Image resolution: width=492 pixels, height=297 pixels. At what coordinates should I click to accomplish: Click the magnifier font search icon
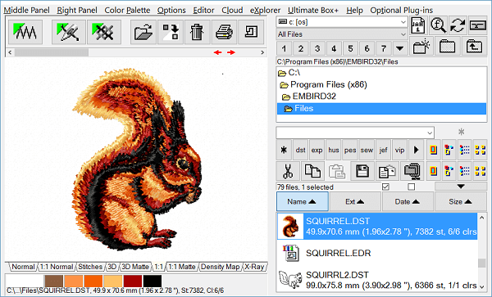click(438, 25)
